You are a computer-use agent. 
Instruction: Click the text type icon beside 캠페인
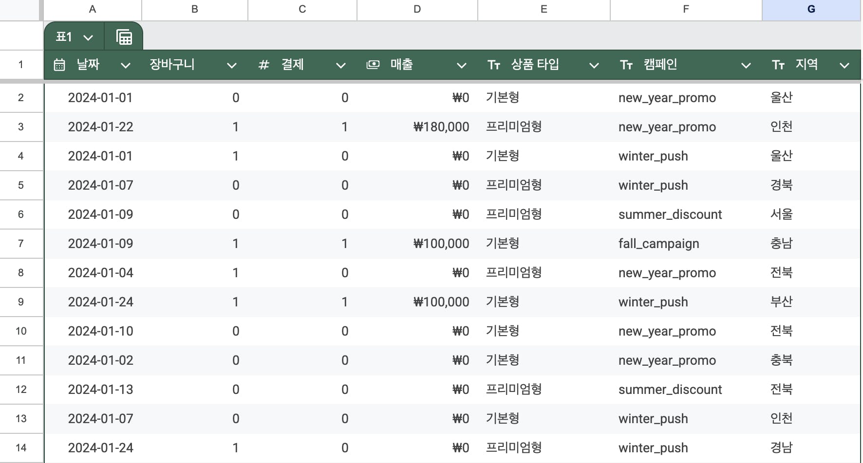(626, 65)
